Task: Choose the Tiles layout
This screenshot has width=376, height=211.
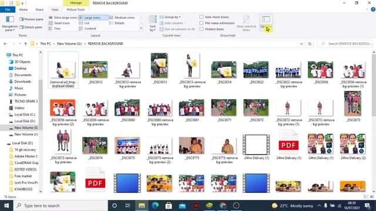Action: tap(55, 29)
